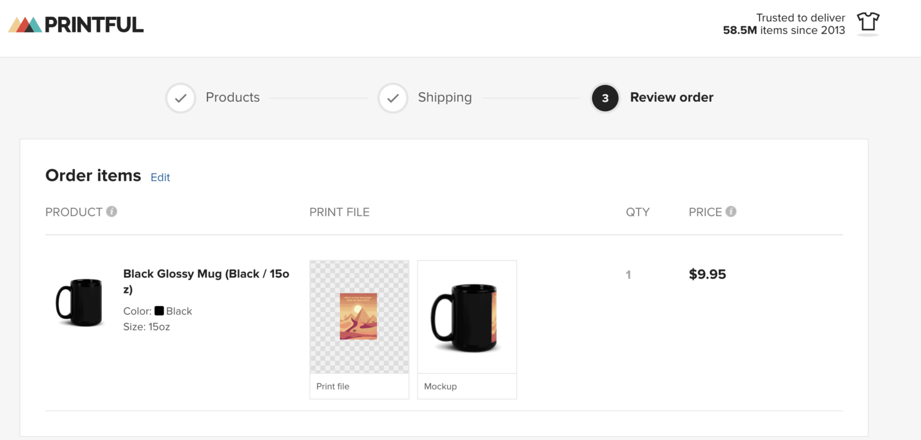Click the Print file caption label
The width and height of the screenshot is (921, 440).
coord(333,386)
